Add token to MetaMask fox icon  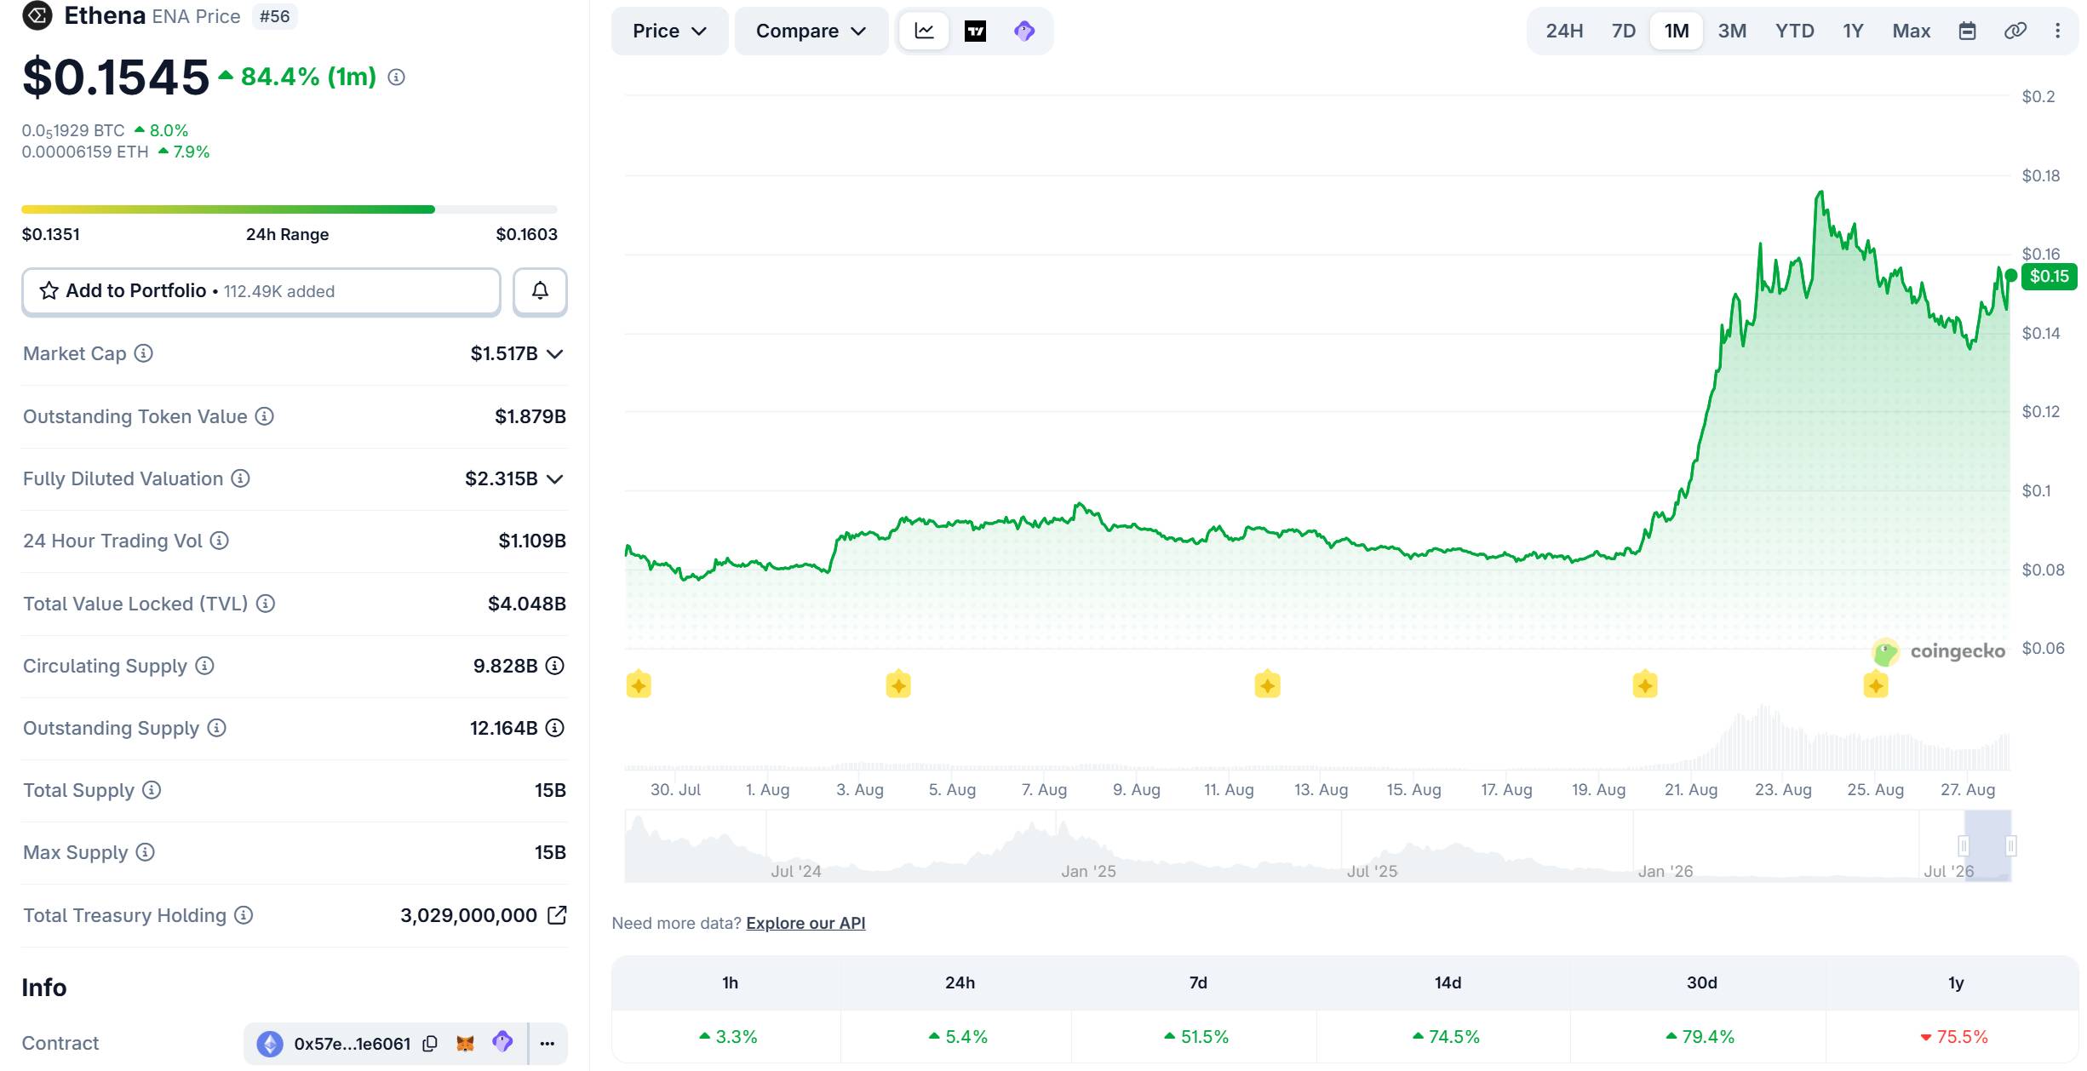[x=465, y=1043]
